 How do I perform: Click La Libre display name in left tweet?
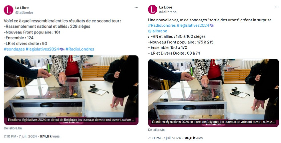click(x=22, y=8)
